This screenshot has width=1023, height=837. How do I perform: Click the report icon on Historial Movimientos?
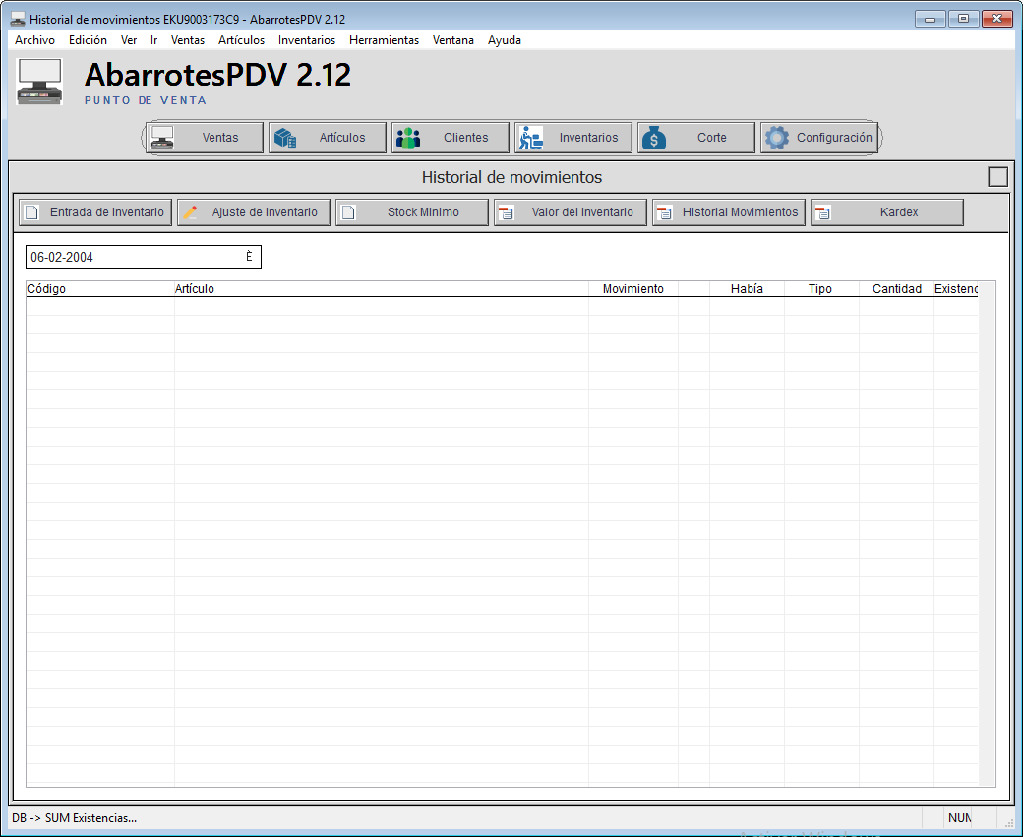(665, 212)
